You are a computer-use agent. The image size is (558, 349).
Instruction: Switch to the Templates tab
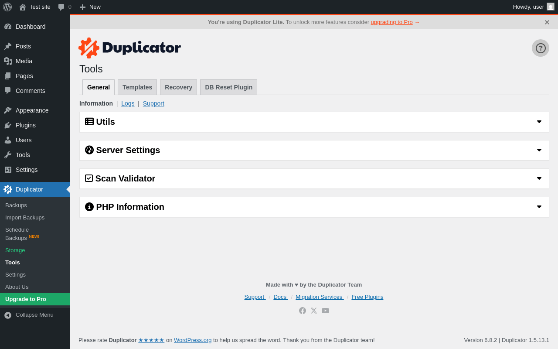[x=137, y=87]
